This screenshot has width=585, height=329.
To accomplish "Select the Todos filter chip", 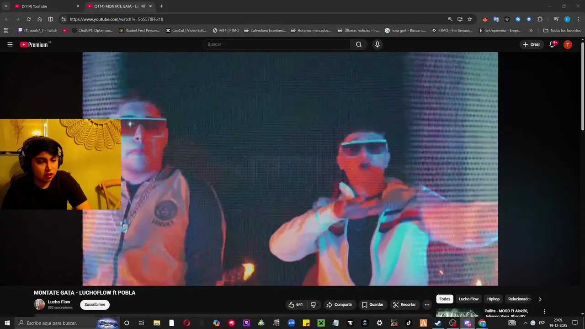I will [x=445, y=299].
